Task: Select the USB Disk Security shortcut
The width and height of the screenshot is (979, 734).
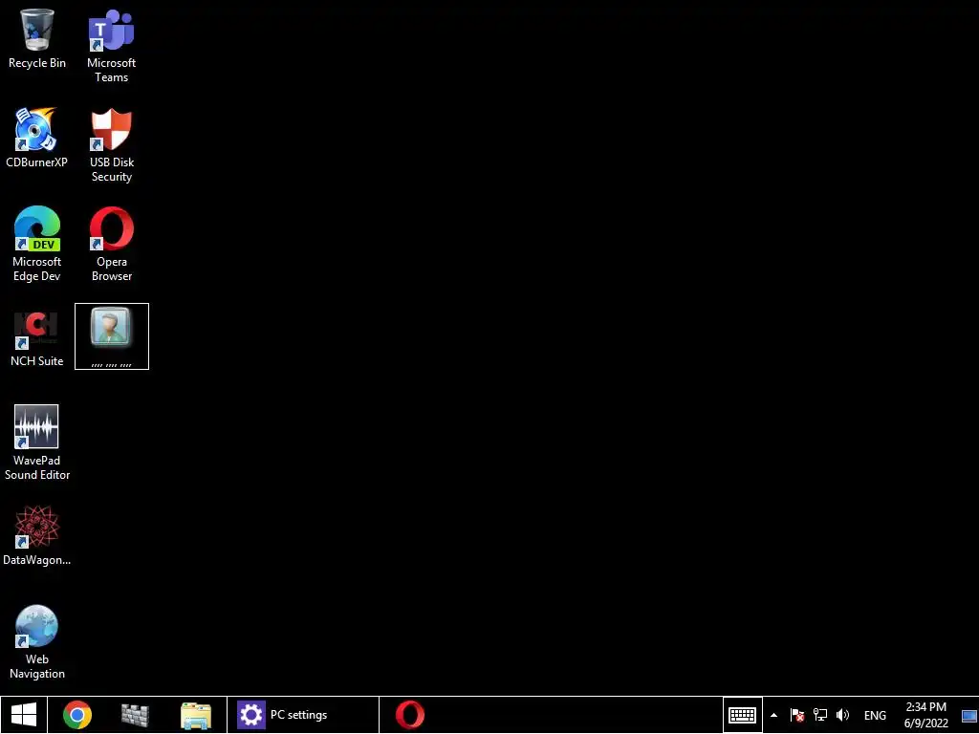Action: (x=111, y=145)
